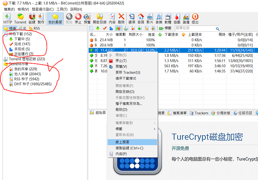Click the 首頁 home icon

point(141,19)
